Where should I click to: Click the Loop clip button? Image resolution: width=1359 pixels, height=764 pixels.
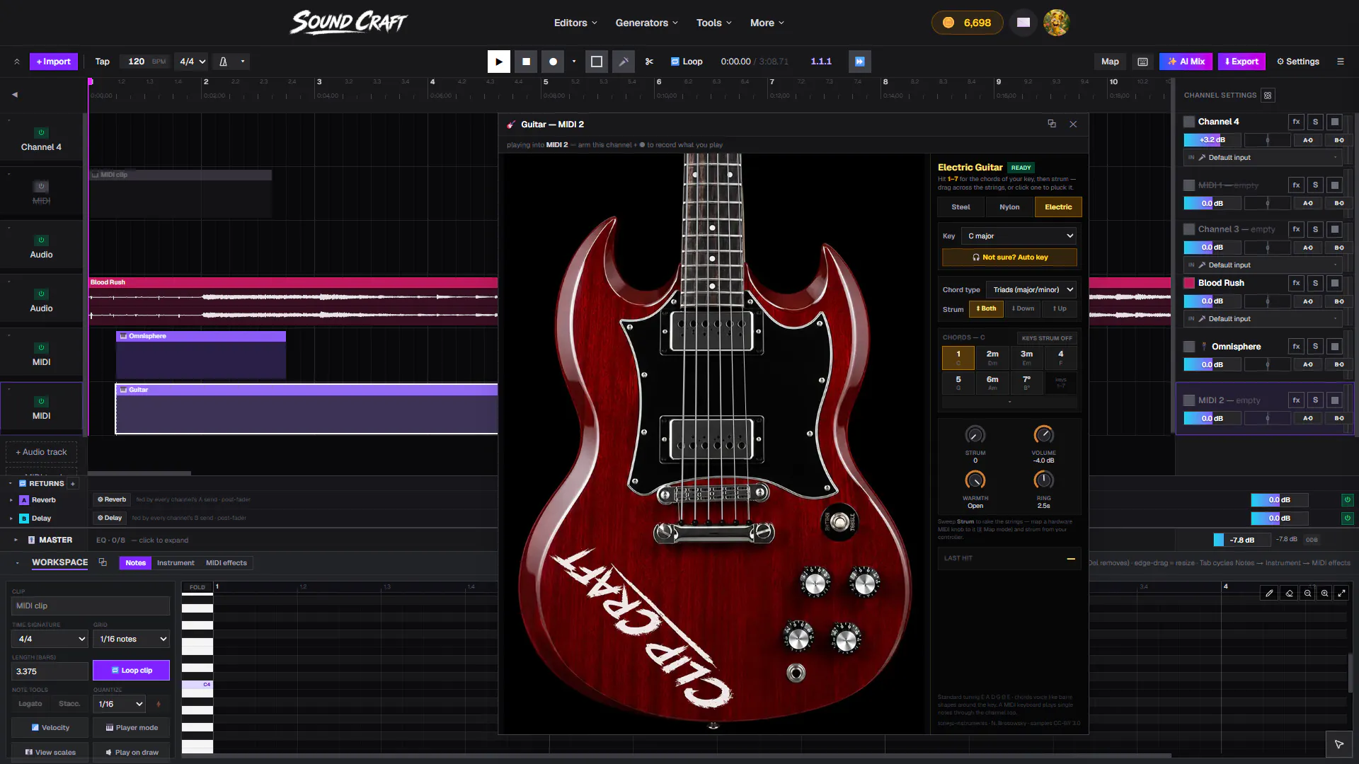131,671
